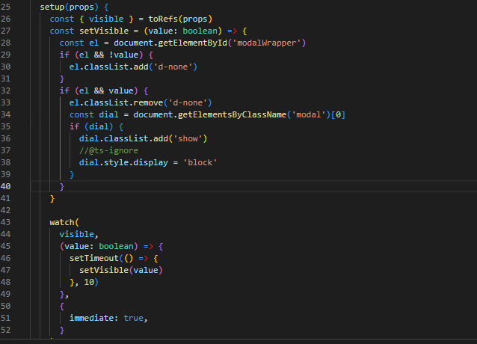477x344 pixels.
Task: Select line number 40 in the gutter
Action: (x=5, y=186)
